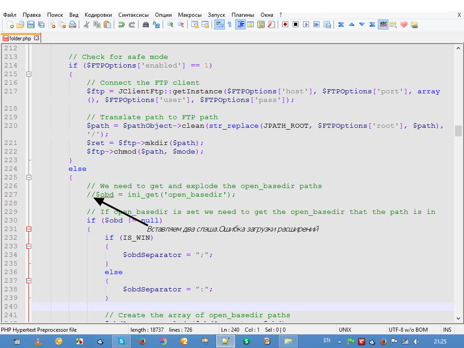Screen dimensions: 464x348
Task: Toggle the ABC spell check button
Action: [x=383, y=25]
